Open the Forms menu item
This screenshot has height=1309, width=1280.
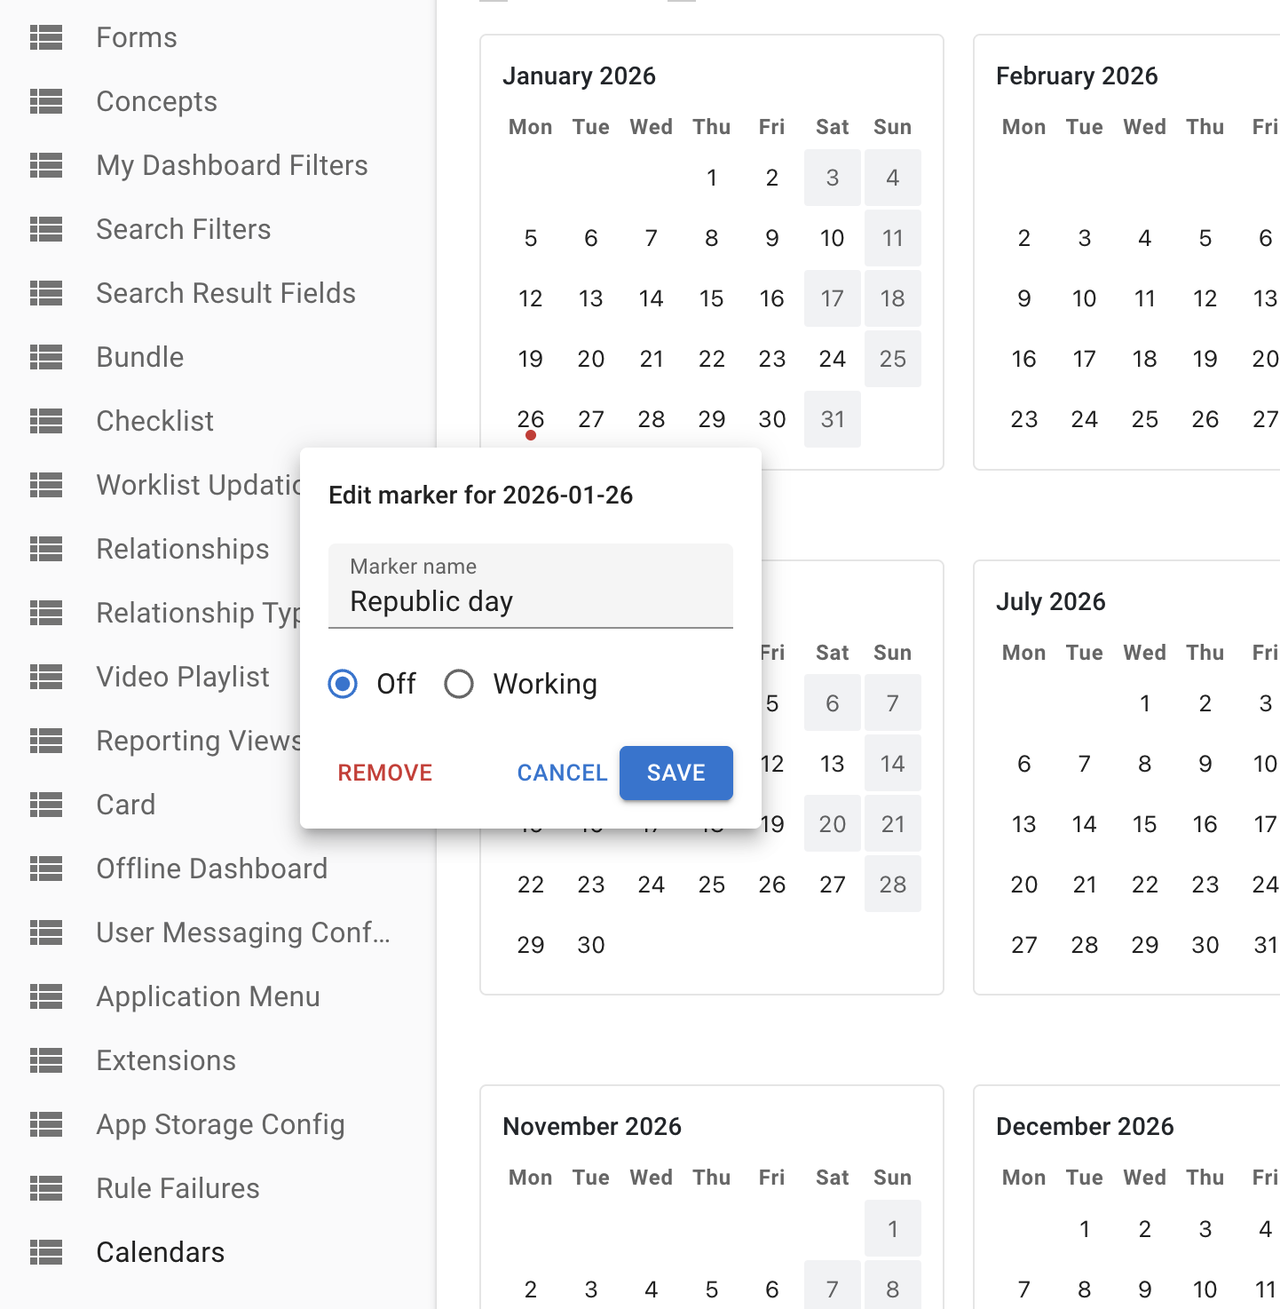coord(137,37)
